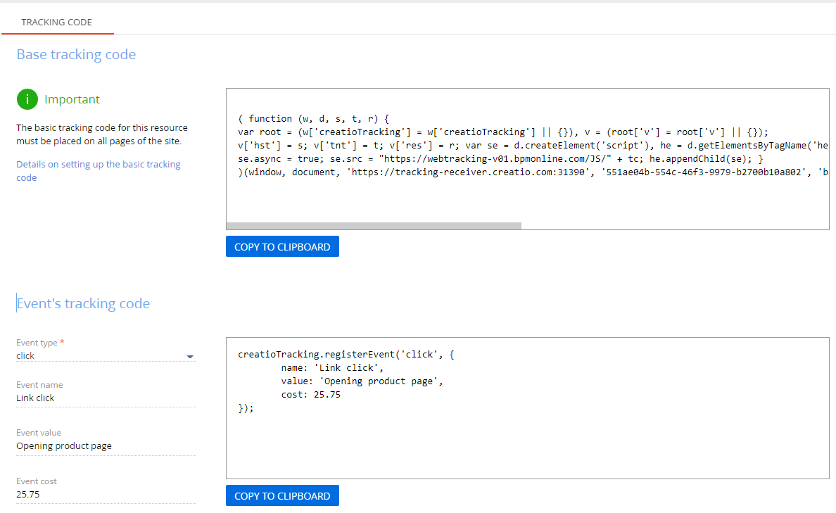Open the Event type dropdown arrow
This screenshot has height=513, width=836.
point(190,356)
